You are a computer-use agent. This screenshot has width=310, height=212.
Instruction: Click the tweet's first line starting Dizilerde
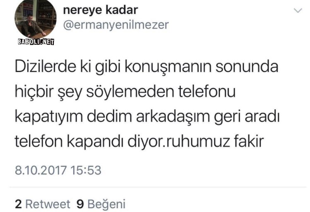click(147, 67)
